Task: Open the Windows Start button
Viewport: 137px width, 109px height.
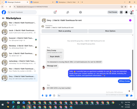Action: (2, 105)
